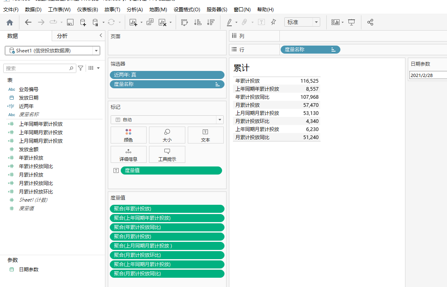Enable Presentation Mode from the toolbar
The image size is (447, 287).
[x=352, y=23]
